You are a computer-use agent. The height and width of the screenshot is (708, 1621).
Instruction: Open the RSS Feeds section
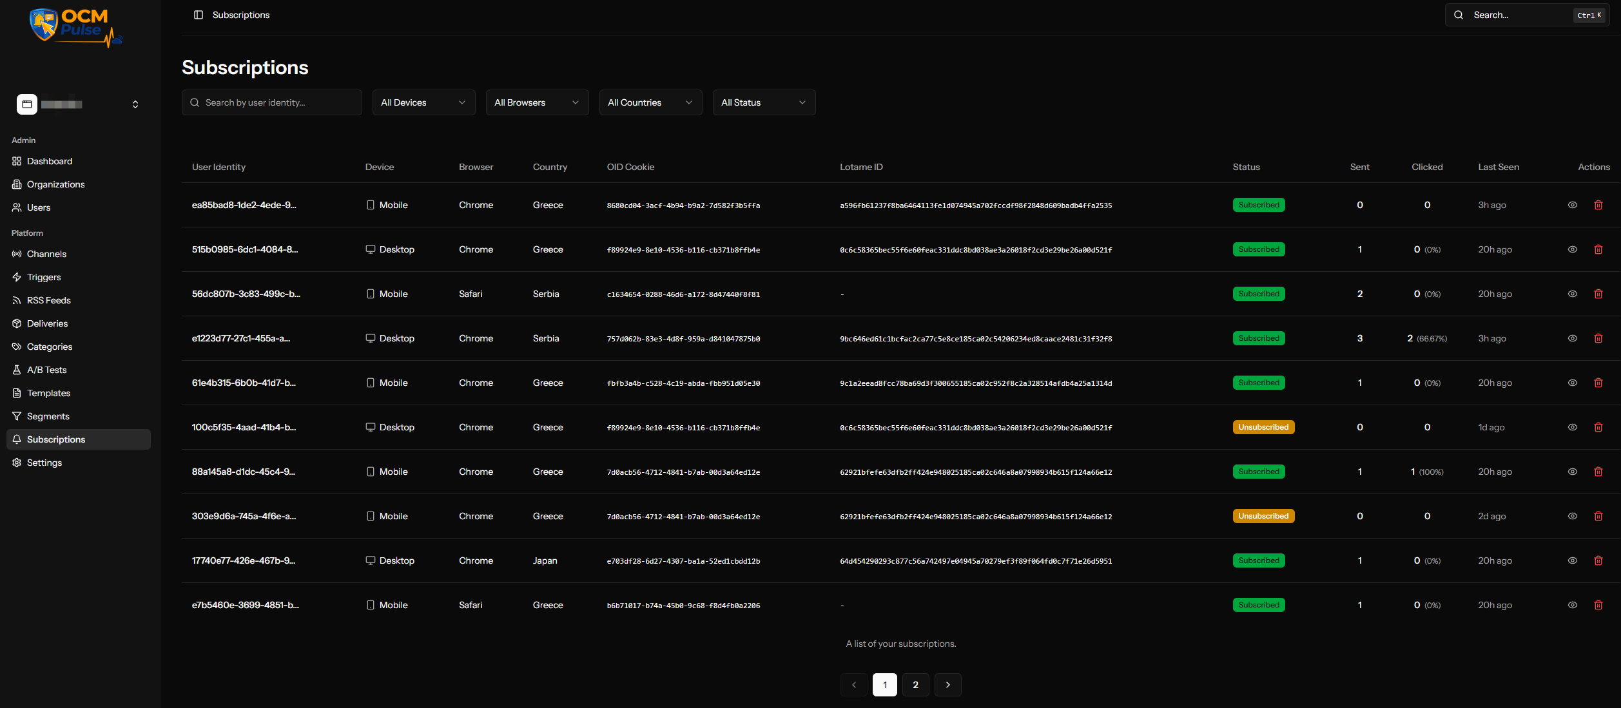pyautogui.click(x=48, y=300)
